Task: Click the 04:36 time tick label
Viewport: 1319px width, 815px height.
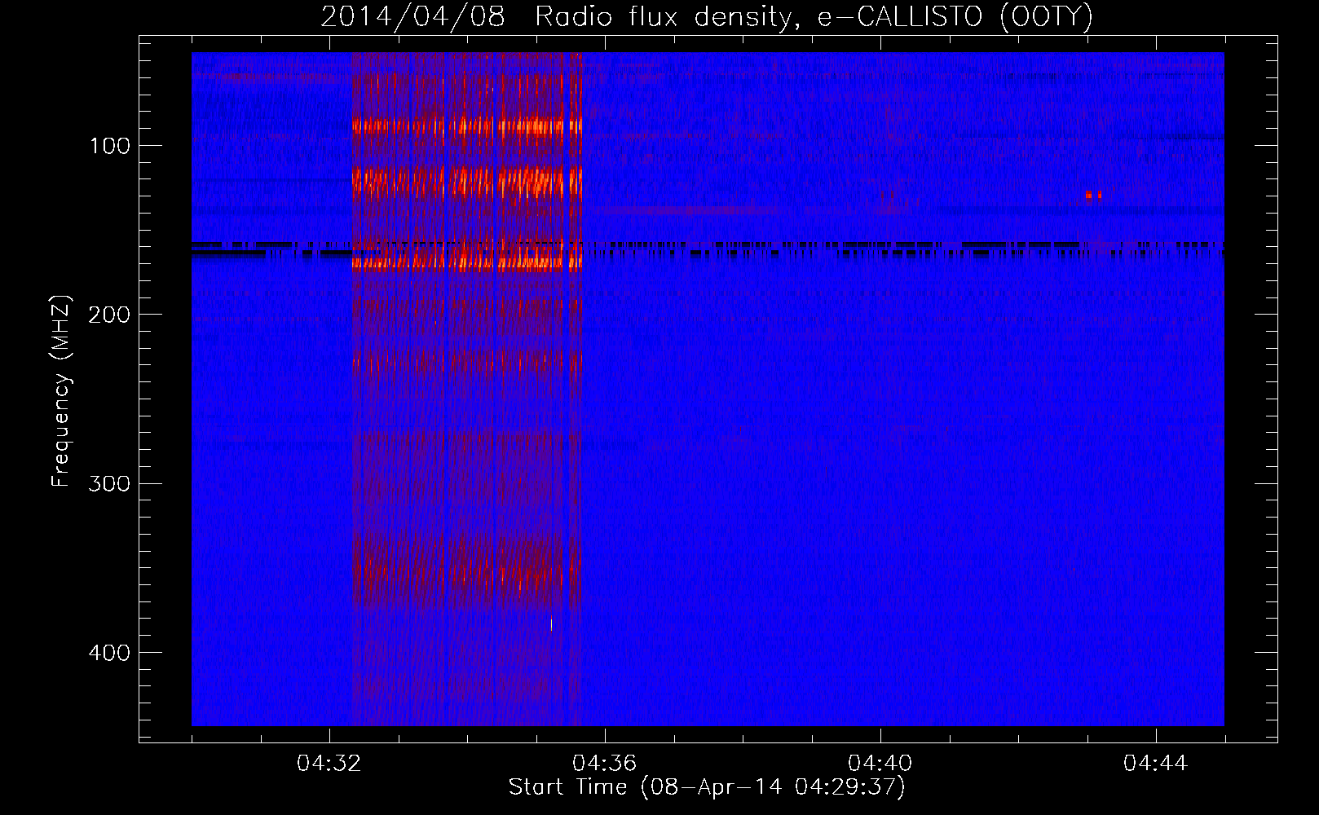Action: click(605, 764)
